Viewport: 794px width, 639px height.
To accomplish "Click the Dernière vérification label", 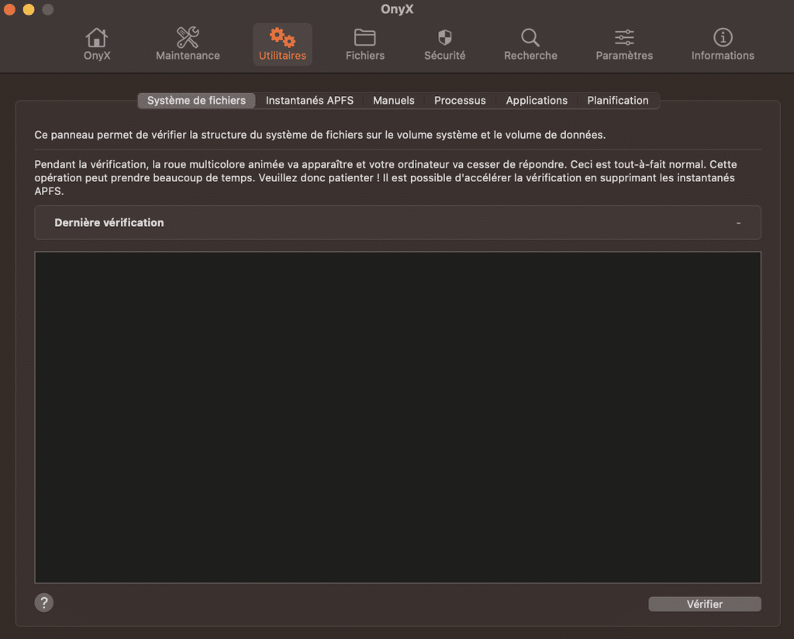I will (109, 222).
